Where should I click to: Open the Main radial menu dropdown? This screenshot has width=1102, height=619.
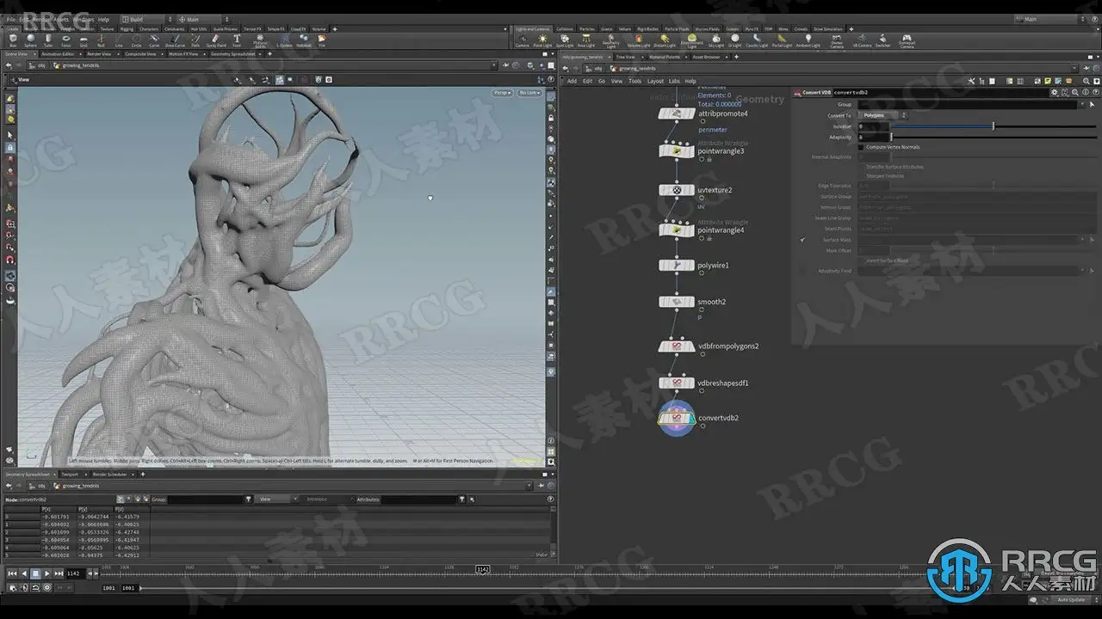[x=204, y=19]
